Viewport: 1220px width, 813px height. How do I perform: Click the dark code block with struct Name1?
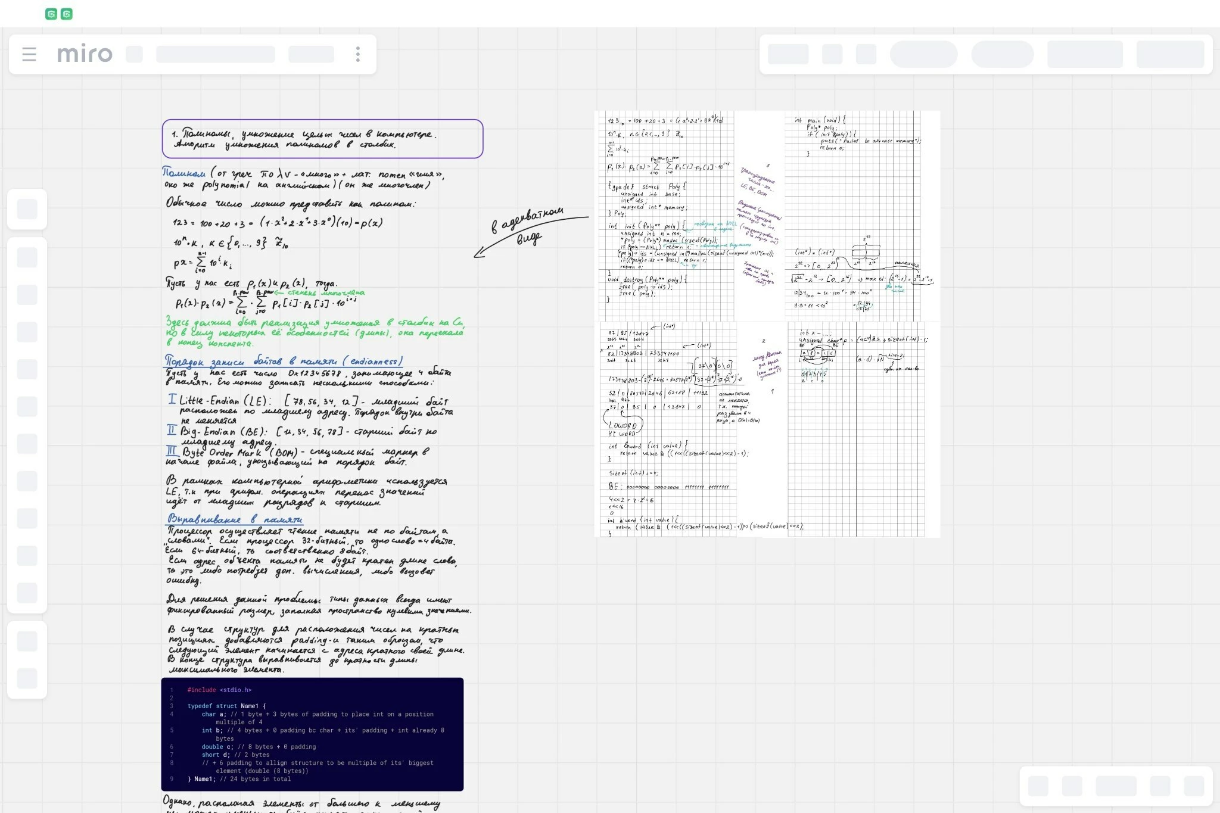pos(312,734)
